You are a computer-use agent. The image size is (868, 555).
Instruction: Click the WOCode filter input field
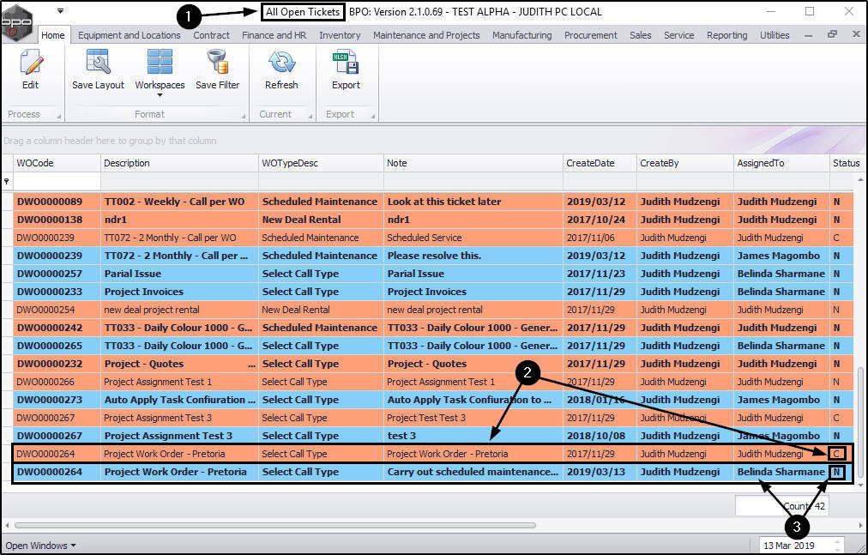click(x=57, y=182)
